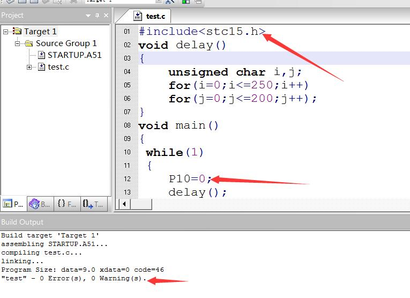Click "Build target 'Target 1'" output line
Screen dimensions: 410x298
coord(50,235)
